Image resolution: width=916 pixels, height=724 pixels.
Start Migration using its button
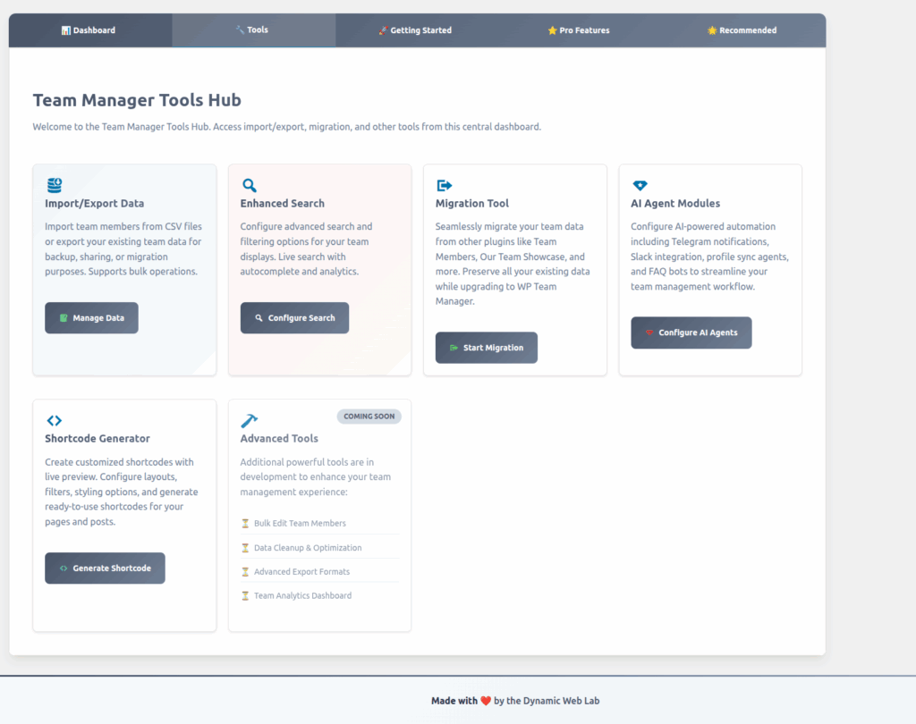(486, 348)
